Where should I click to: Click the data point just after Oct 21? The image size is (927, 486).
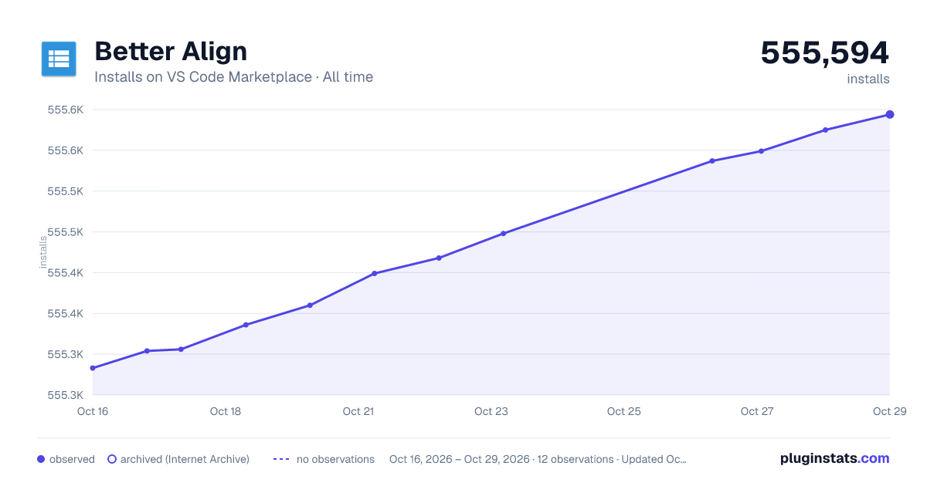pyautogui.click(x=375, y=273)
